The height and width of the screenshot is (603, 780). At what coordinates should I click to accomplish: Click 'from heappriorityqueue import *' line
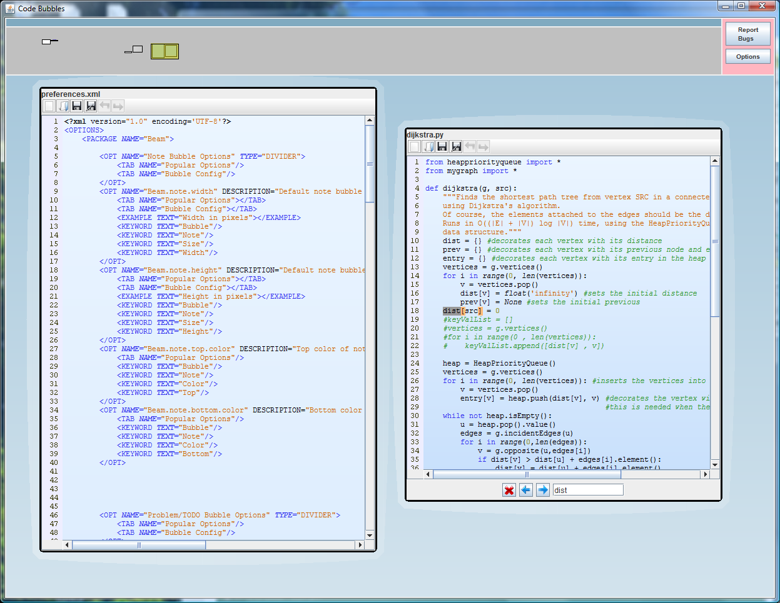(x=493, y=162)
